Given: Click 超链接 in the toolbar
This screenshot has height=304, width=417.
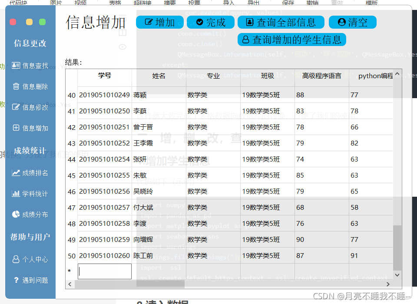Looking at the screenshot, I should point(143,2).
